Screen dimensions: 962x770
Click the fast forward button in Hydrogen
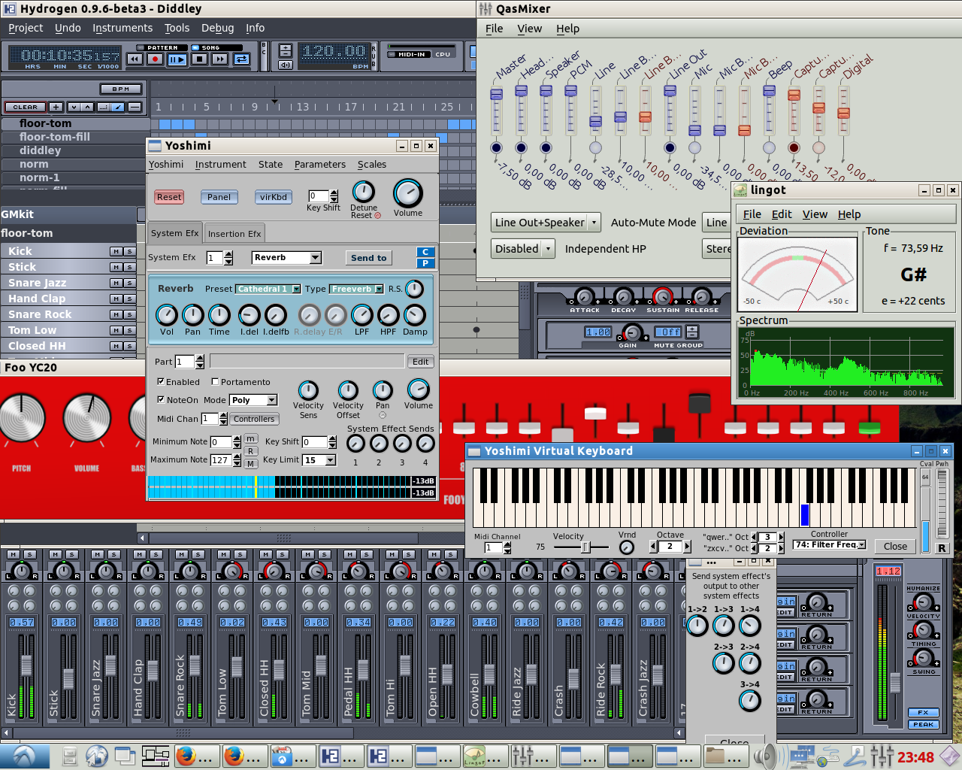tap(220, 59)
